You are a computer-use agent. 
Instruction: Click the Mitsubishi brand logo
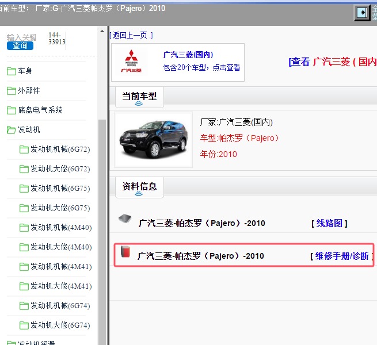click(131, 62)
